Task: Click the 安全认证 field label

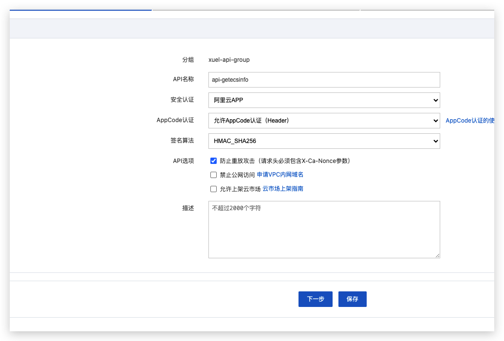Action: click(182, 100)
